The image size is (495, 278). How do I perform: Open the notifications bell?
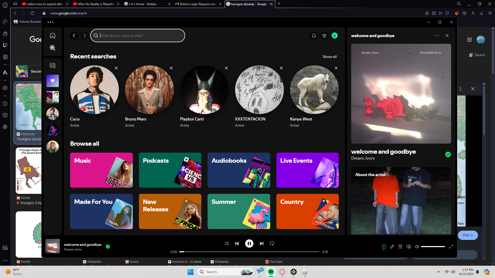click(314, 36)
